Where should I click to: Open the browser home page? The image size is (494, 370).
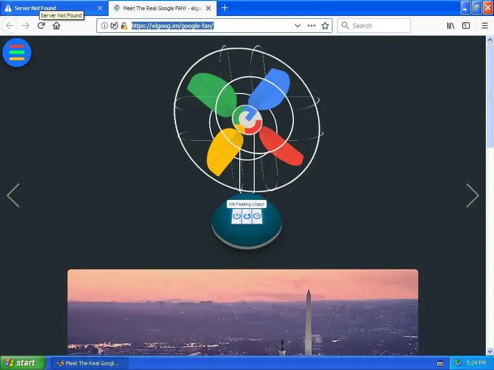[x=56, y=26]
